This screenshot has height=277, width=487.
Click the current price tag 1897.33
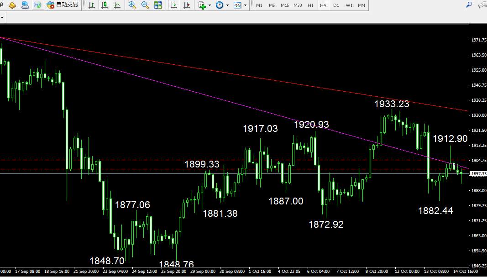click(479, 174)
